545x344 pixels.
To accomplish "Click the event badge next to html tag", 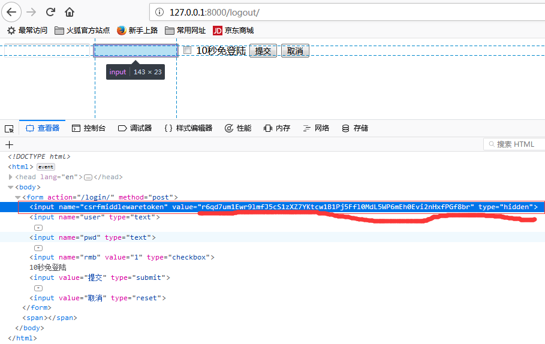I will 46,167.
